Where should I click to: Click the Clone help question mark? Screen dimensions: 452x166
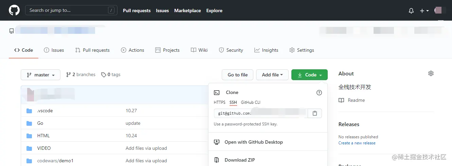[319, 93]
